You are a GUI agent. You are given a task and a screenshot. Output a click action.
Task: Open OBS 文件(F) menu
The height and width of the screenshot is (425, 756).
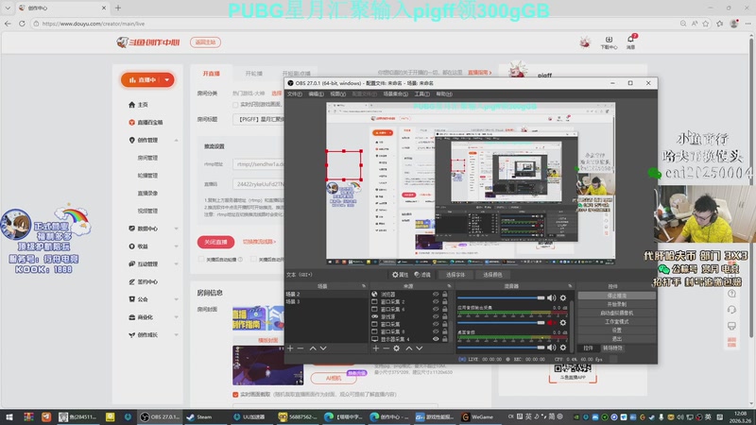[294, 93]
